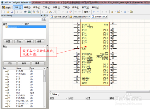
Task: Open the 模式 dropdown in toolbar
Action: coord(87,12)
